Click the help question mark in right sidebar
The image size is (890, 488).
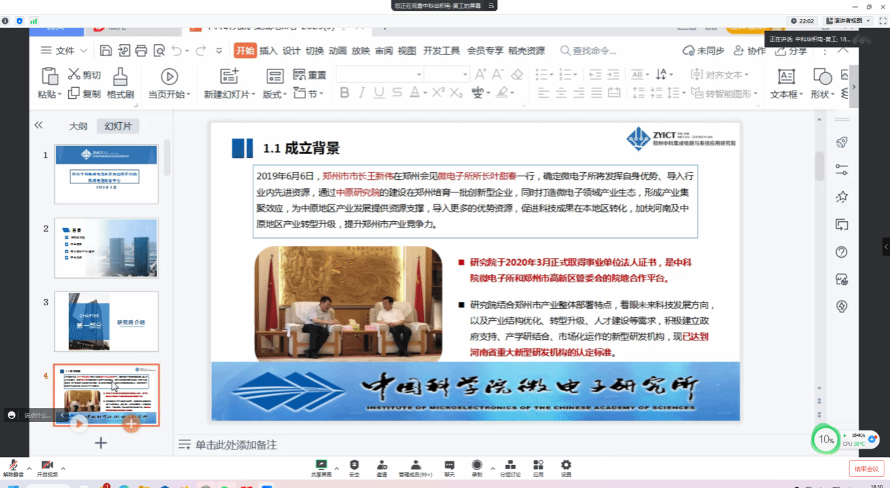[842, 252]
